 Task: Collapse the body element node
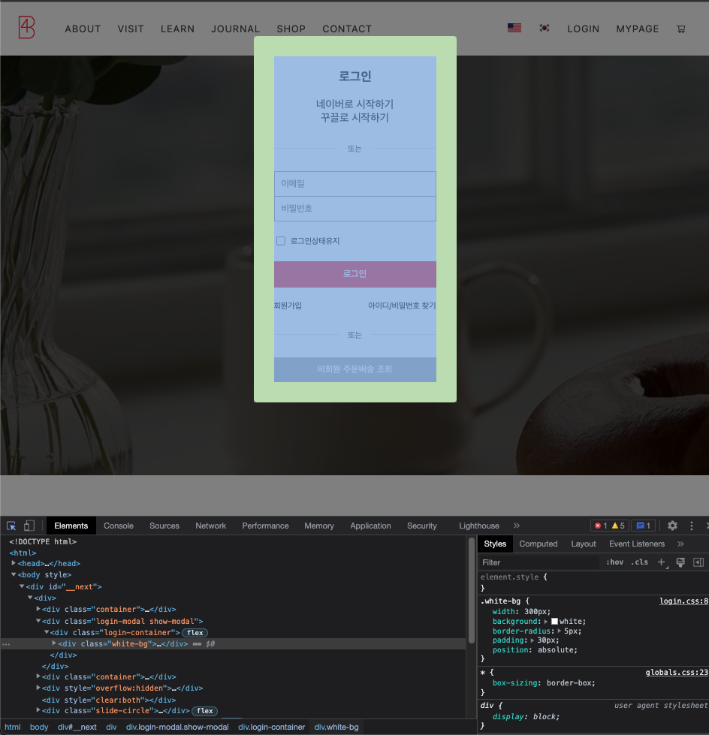coord(14,574)
